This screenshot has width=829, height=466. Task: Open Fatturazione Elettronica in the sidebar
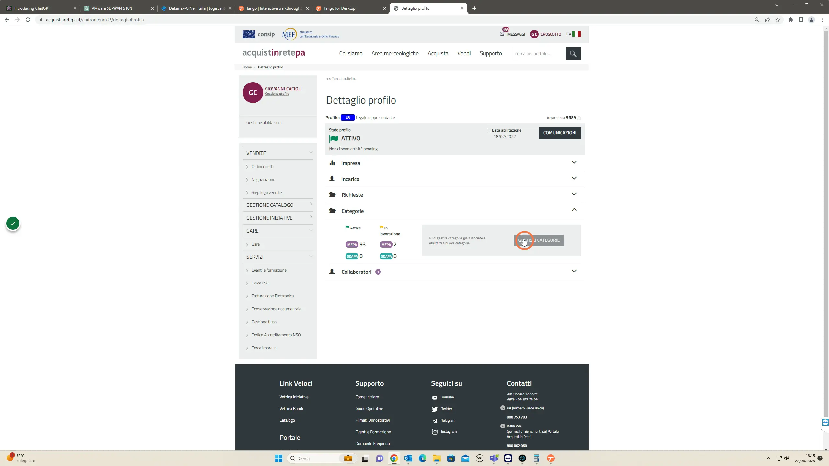[x=273, y=296]
